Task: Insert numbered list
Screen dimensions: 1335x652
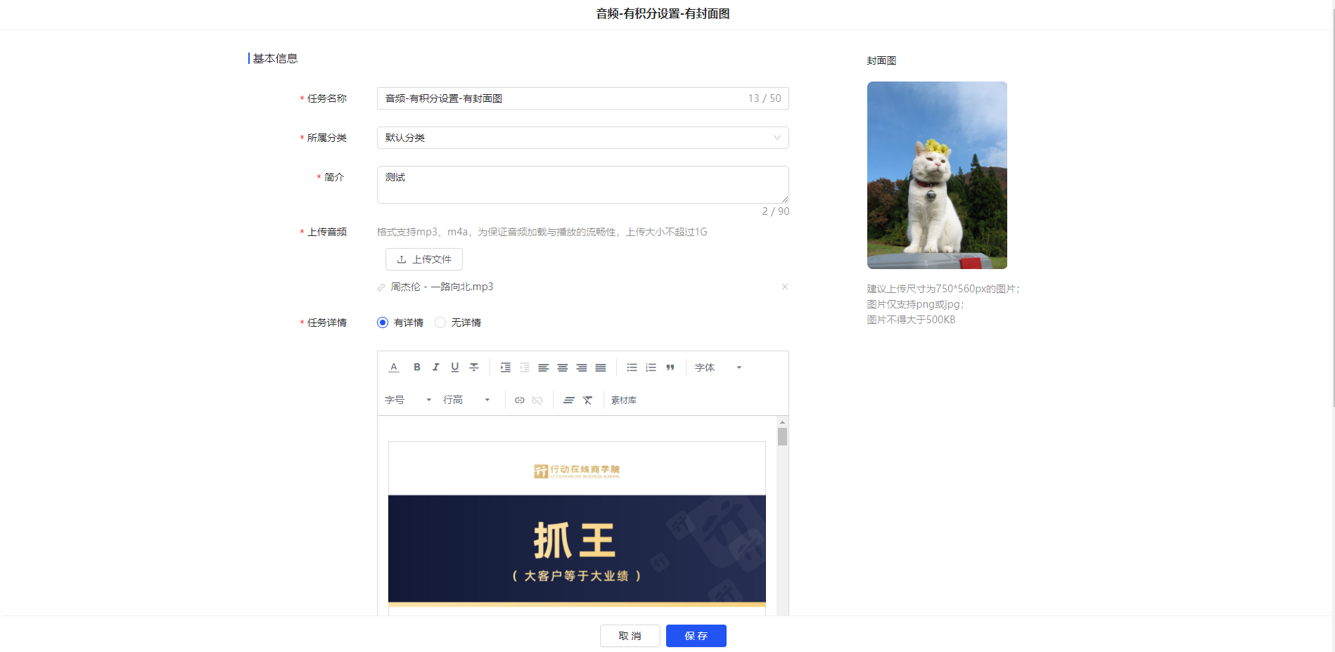Action: (x=651, y=367)
